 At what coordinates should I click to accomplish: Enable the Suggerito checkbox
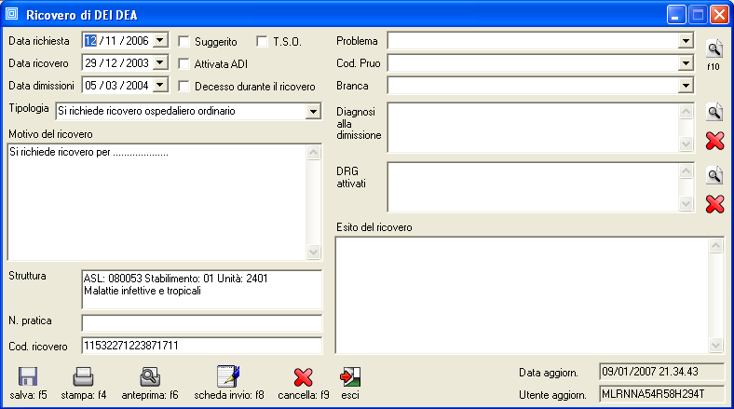point(184,42)
